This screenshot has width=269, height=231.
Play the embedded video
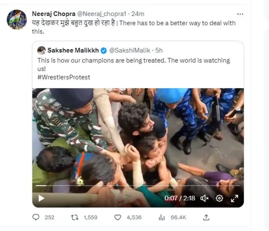point(41,198)
